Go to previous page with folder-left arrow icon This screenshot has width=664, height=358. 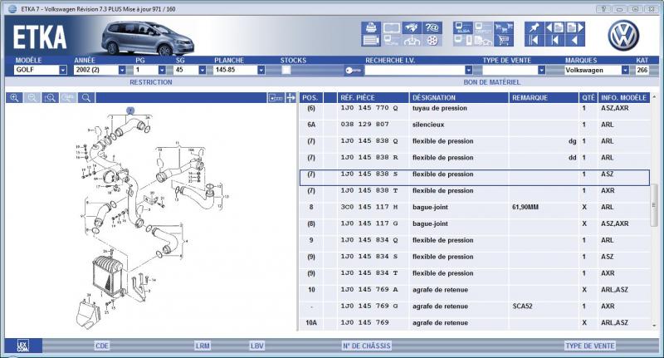(x=554, y=27)
